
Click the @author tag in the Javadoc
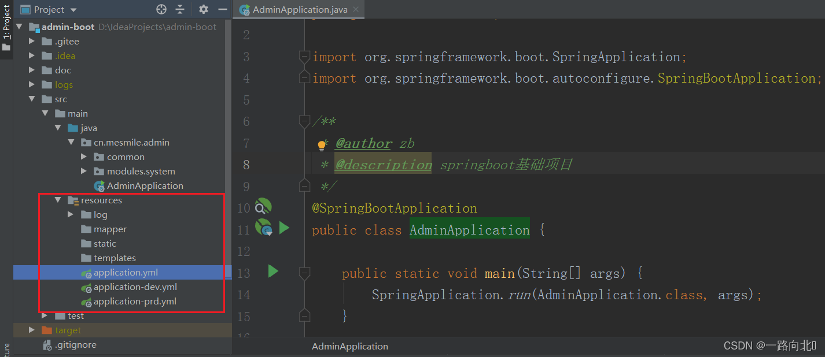363,144
